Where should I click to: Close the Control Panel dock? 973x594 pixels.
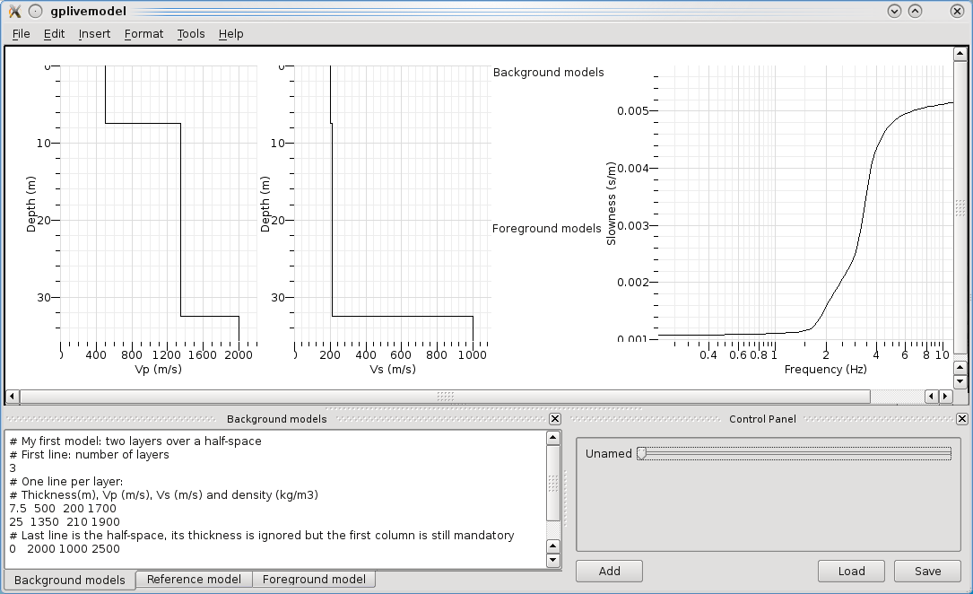[961, 419]
